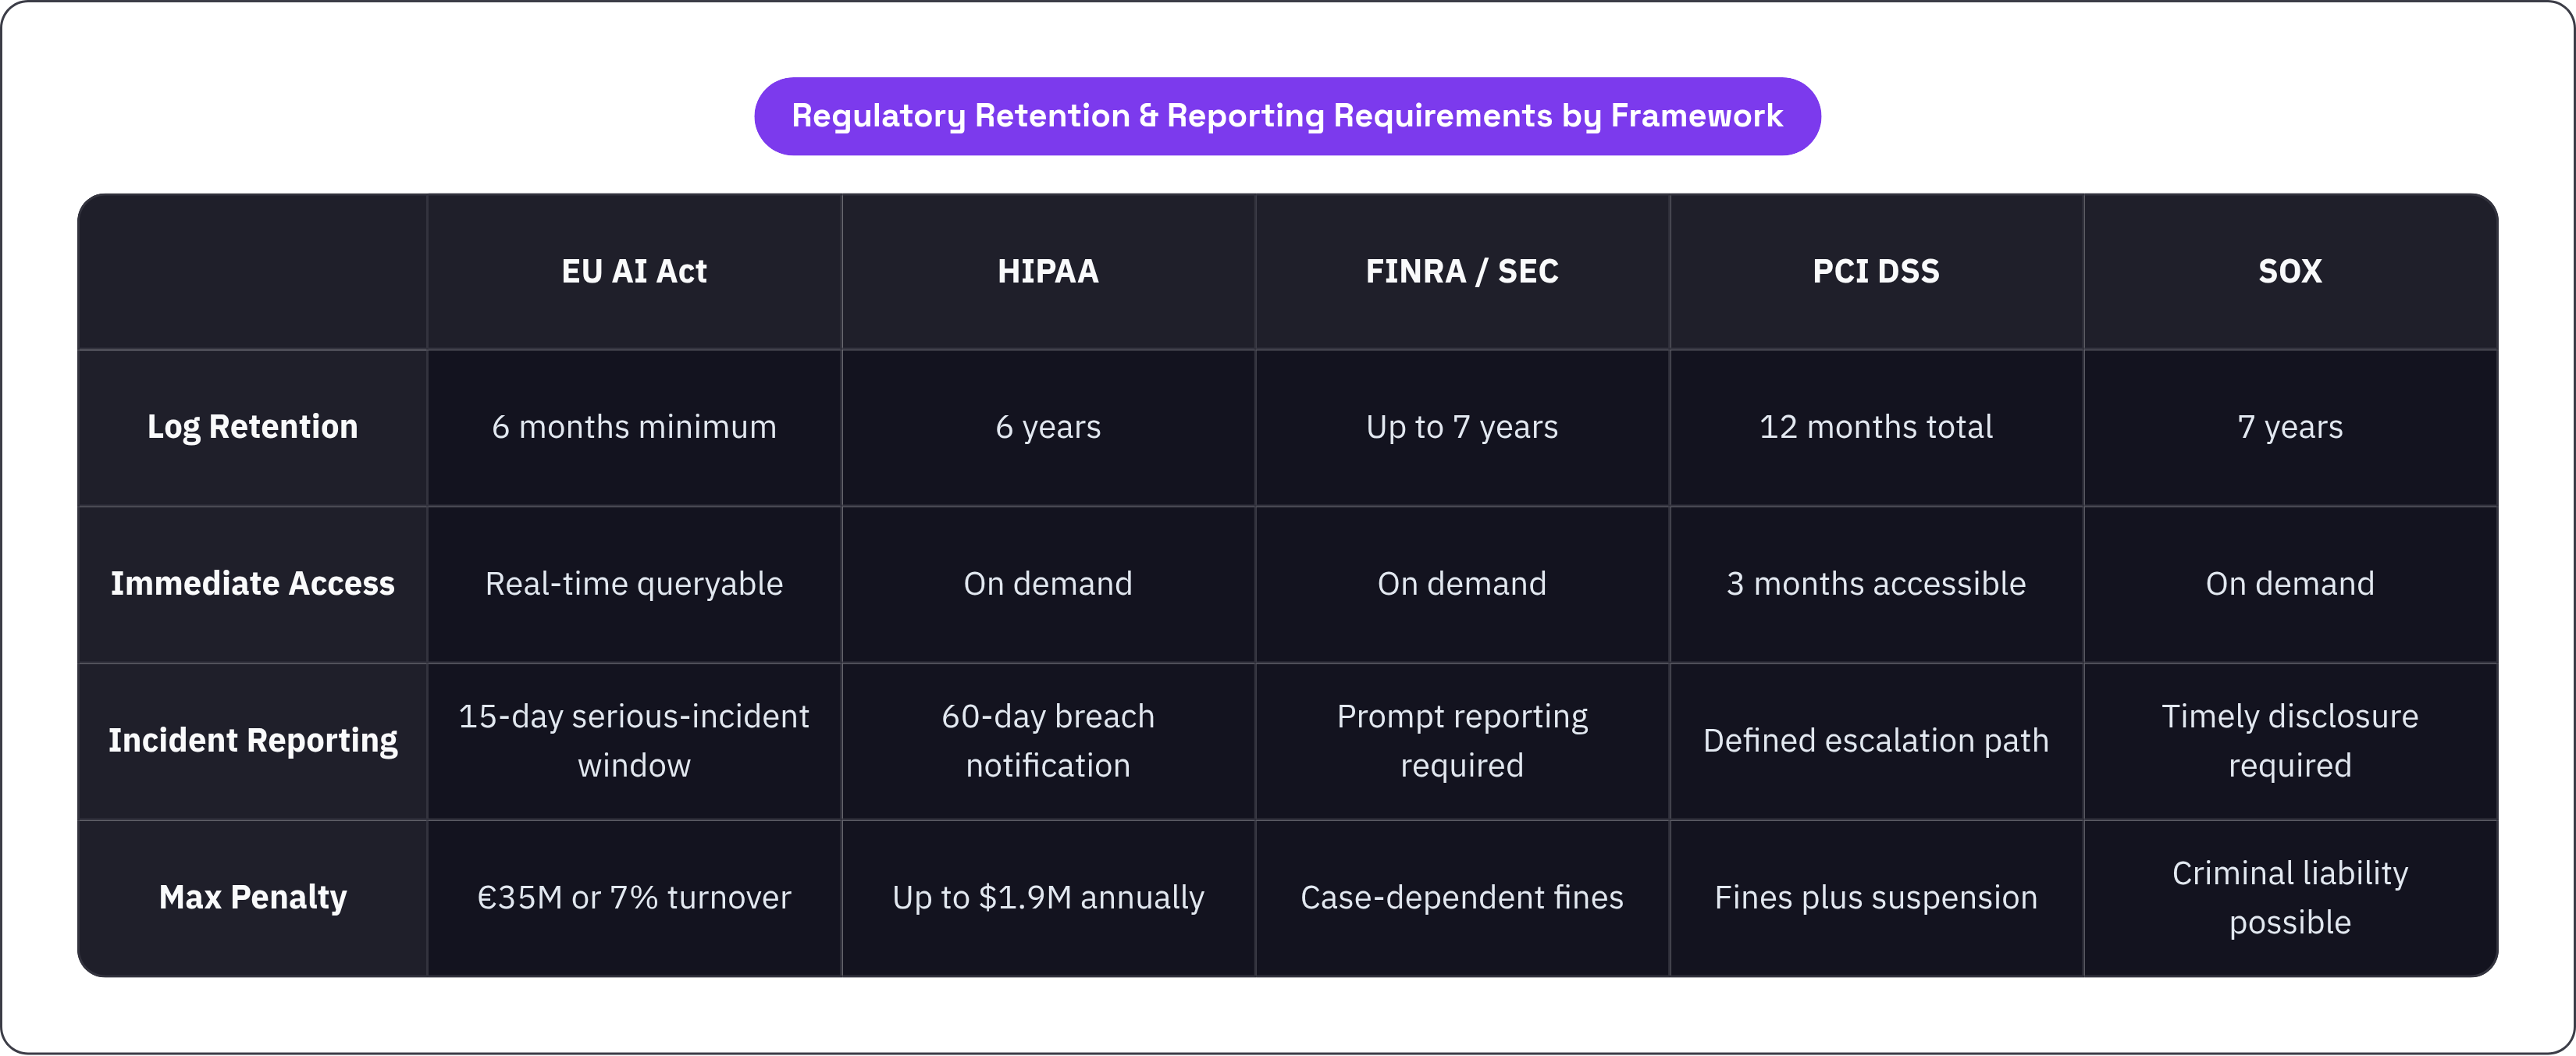2576x1056 pixels.
Task: Click the '€35M or 7% turnover' cell
Action: pos(634,898)
